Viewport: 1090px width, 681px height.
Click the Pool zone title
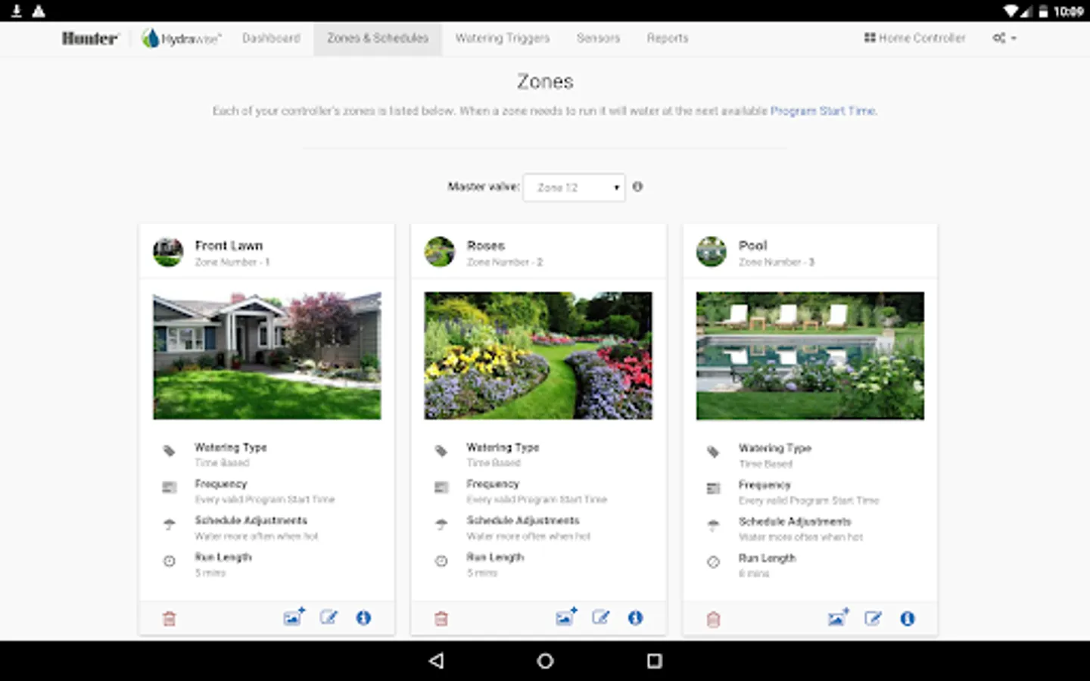point(753,246)
